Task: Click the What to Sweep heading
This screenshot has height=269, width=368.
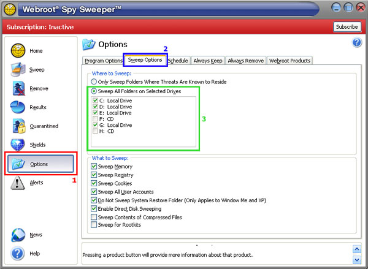Action: [x=110, y=158]
